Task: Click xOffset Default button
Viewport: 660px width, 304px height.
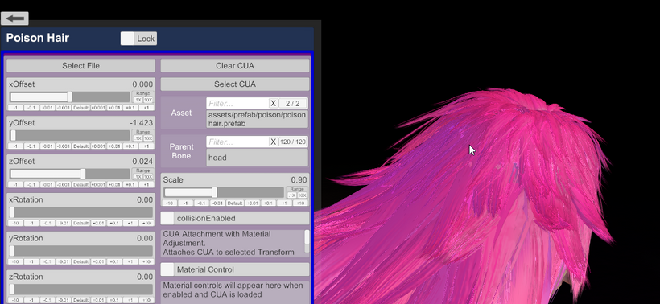Action: (x=80, y=108)
